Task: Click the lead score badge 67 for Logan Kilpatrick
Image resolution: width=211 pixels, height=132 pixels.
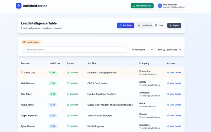Action: (x=52, y=116)
